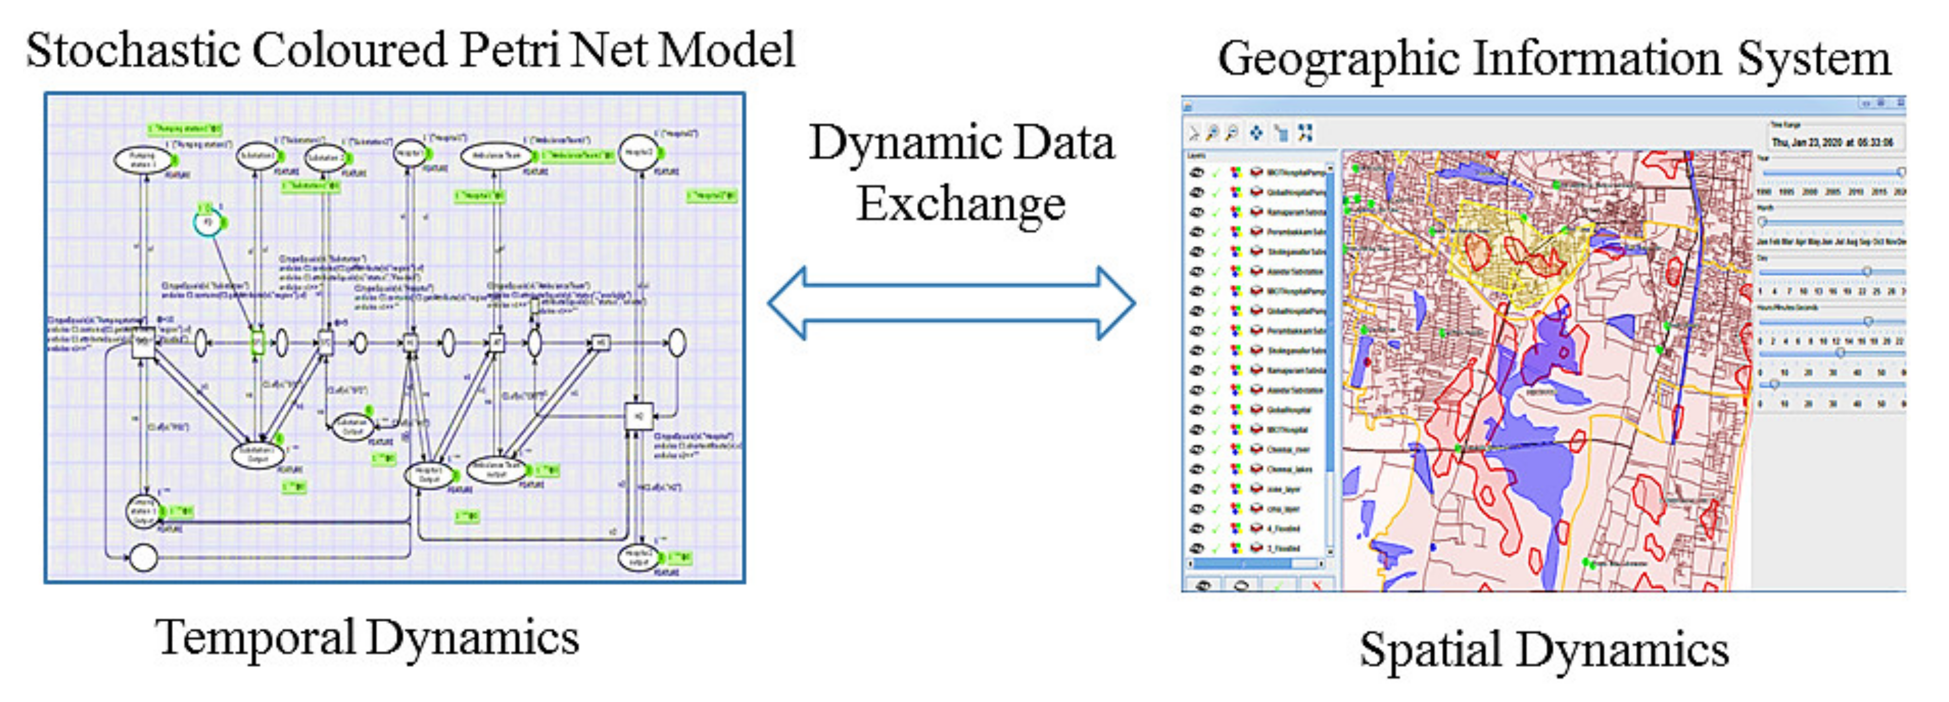Click the Pumping Station place in Petri net
Screen dimensions: 1949x702
pos(143,161)
